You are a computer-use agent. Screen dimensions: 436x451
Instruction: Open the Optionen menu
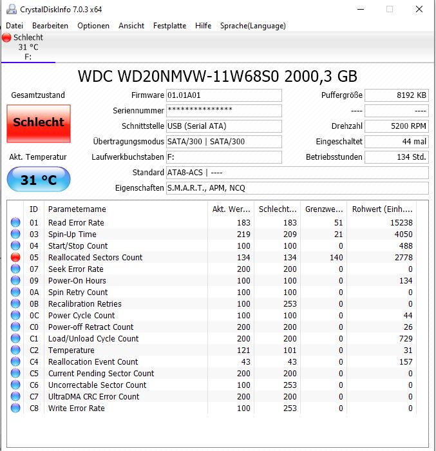coord(93,26)
